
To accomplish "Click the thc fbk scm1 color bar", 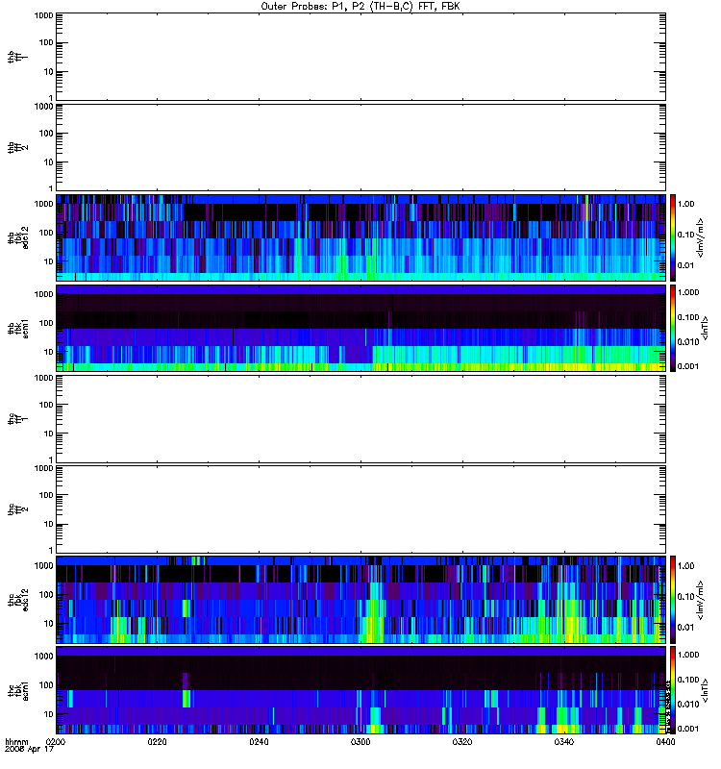I will [673, 690].
